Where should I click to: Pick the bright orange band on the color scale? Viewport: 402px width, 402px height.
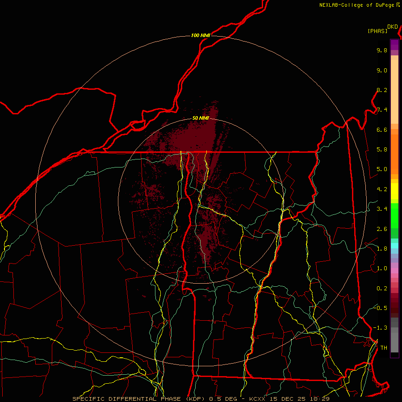pos(394,154)
